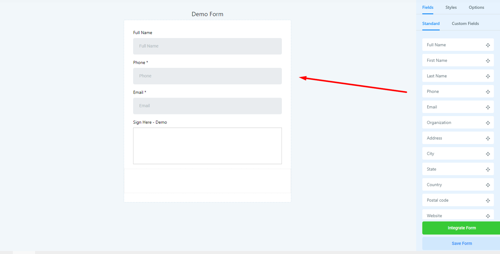Switch to the Custom Fields tab
This screenshot has width=500, height=254.
pyautogui.click(x=465, y=24)
